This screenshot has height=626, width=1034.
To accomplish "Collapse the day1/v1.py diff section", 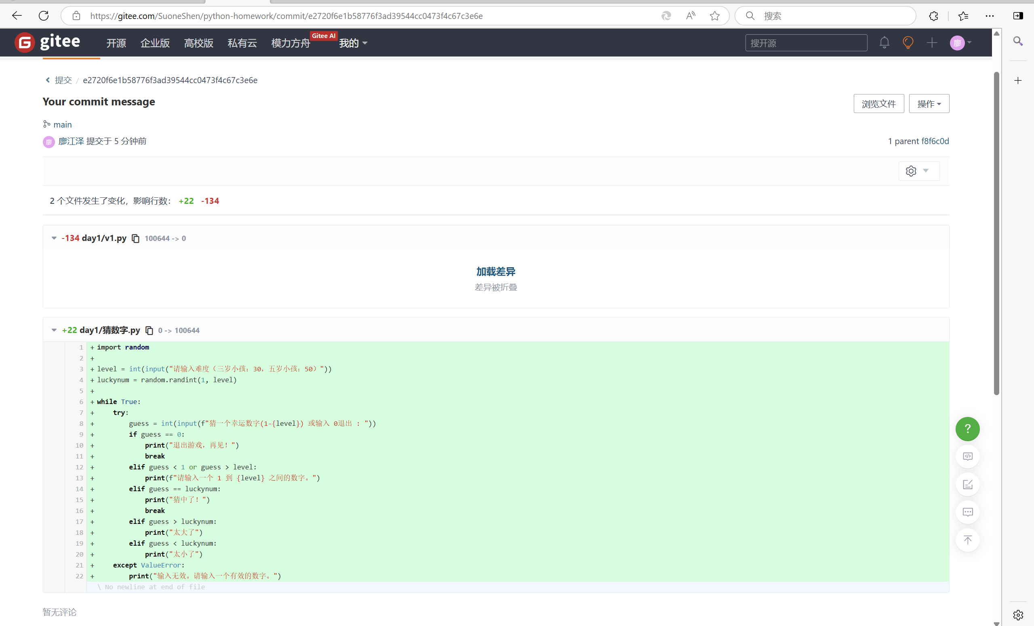I will [x=54, y=238].
